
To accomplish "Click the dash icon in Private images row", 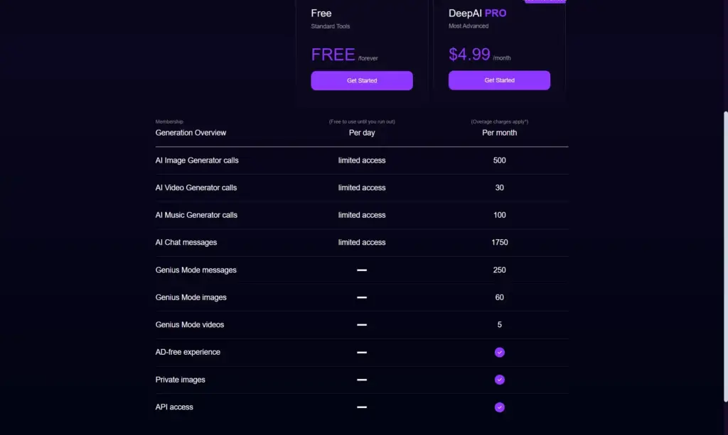I will click(362, 380).
